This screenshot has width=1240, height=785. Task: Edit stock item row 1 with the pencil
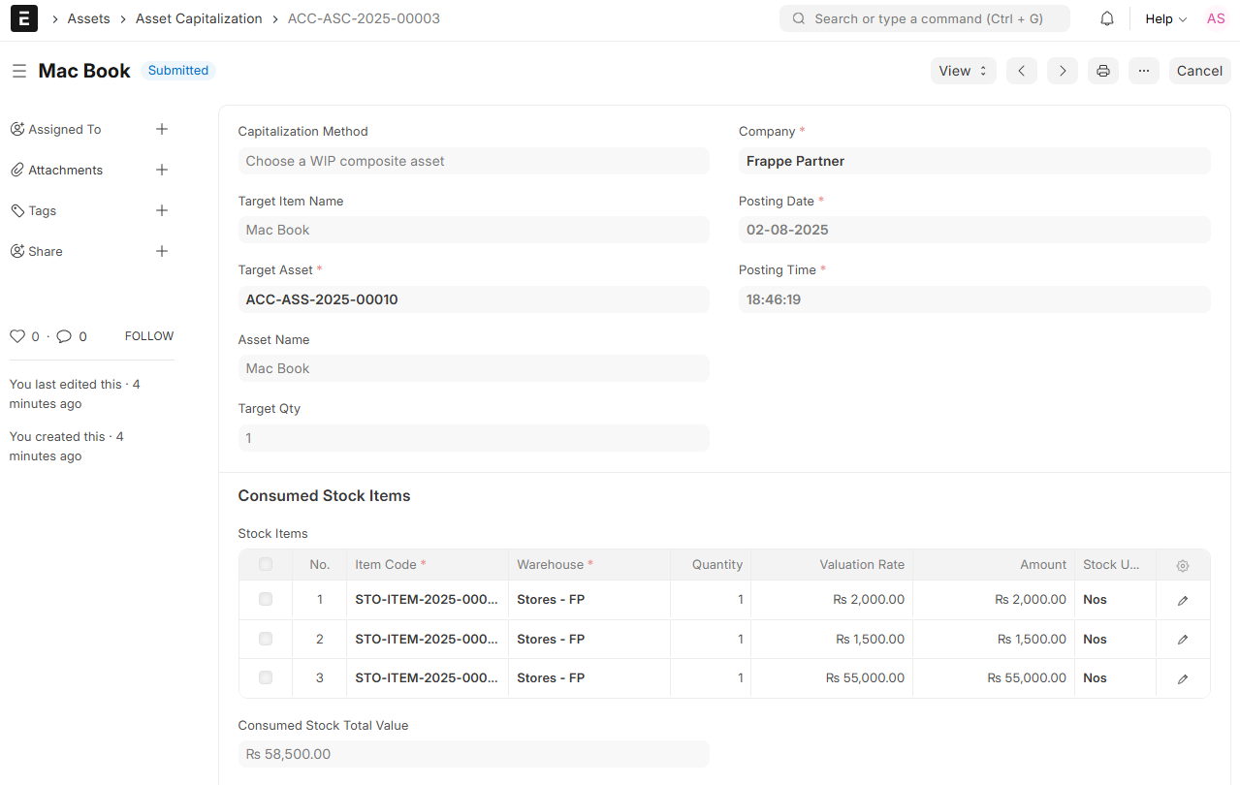coord(1183,600)
